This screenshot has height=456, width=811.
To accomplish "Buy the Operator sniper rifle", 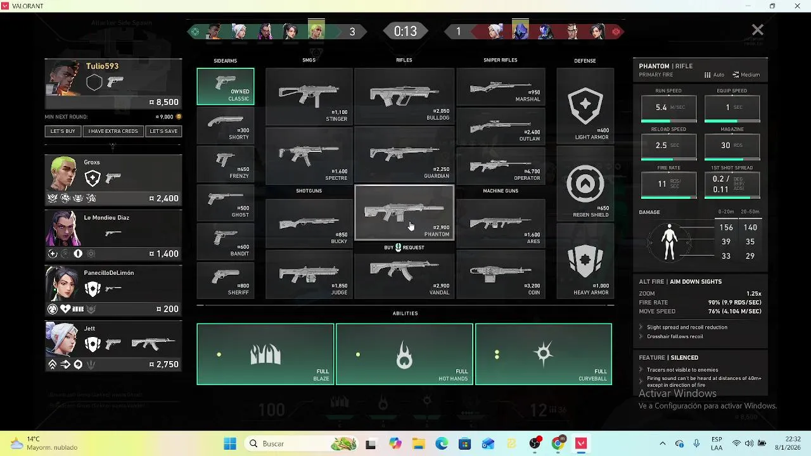I will click(501, 165).
